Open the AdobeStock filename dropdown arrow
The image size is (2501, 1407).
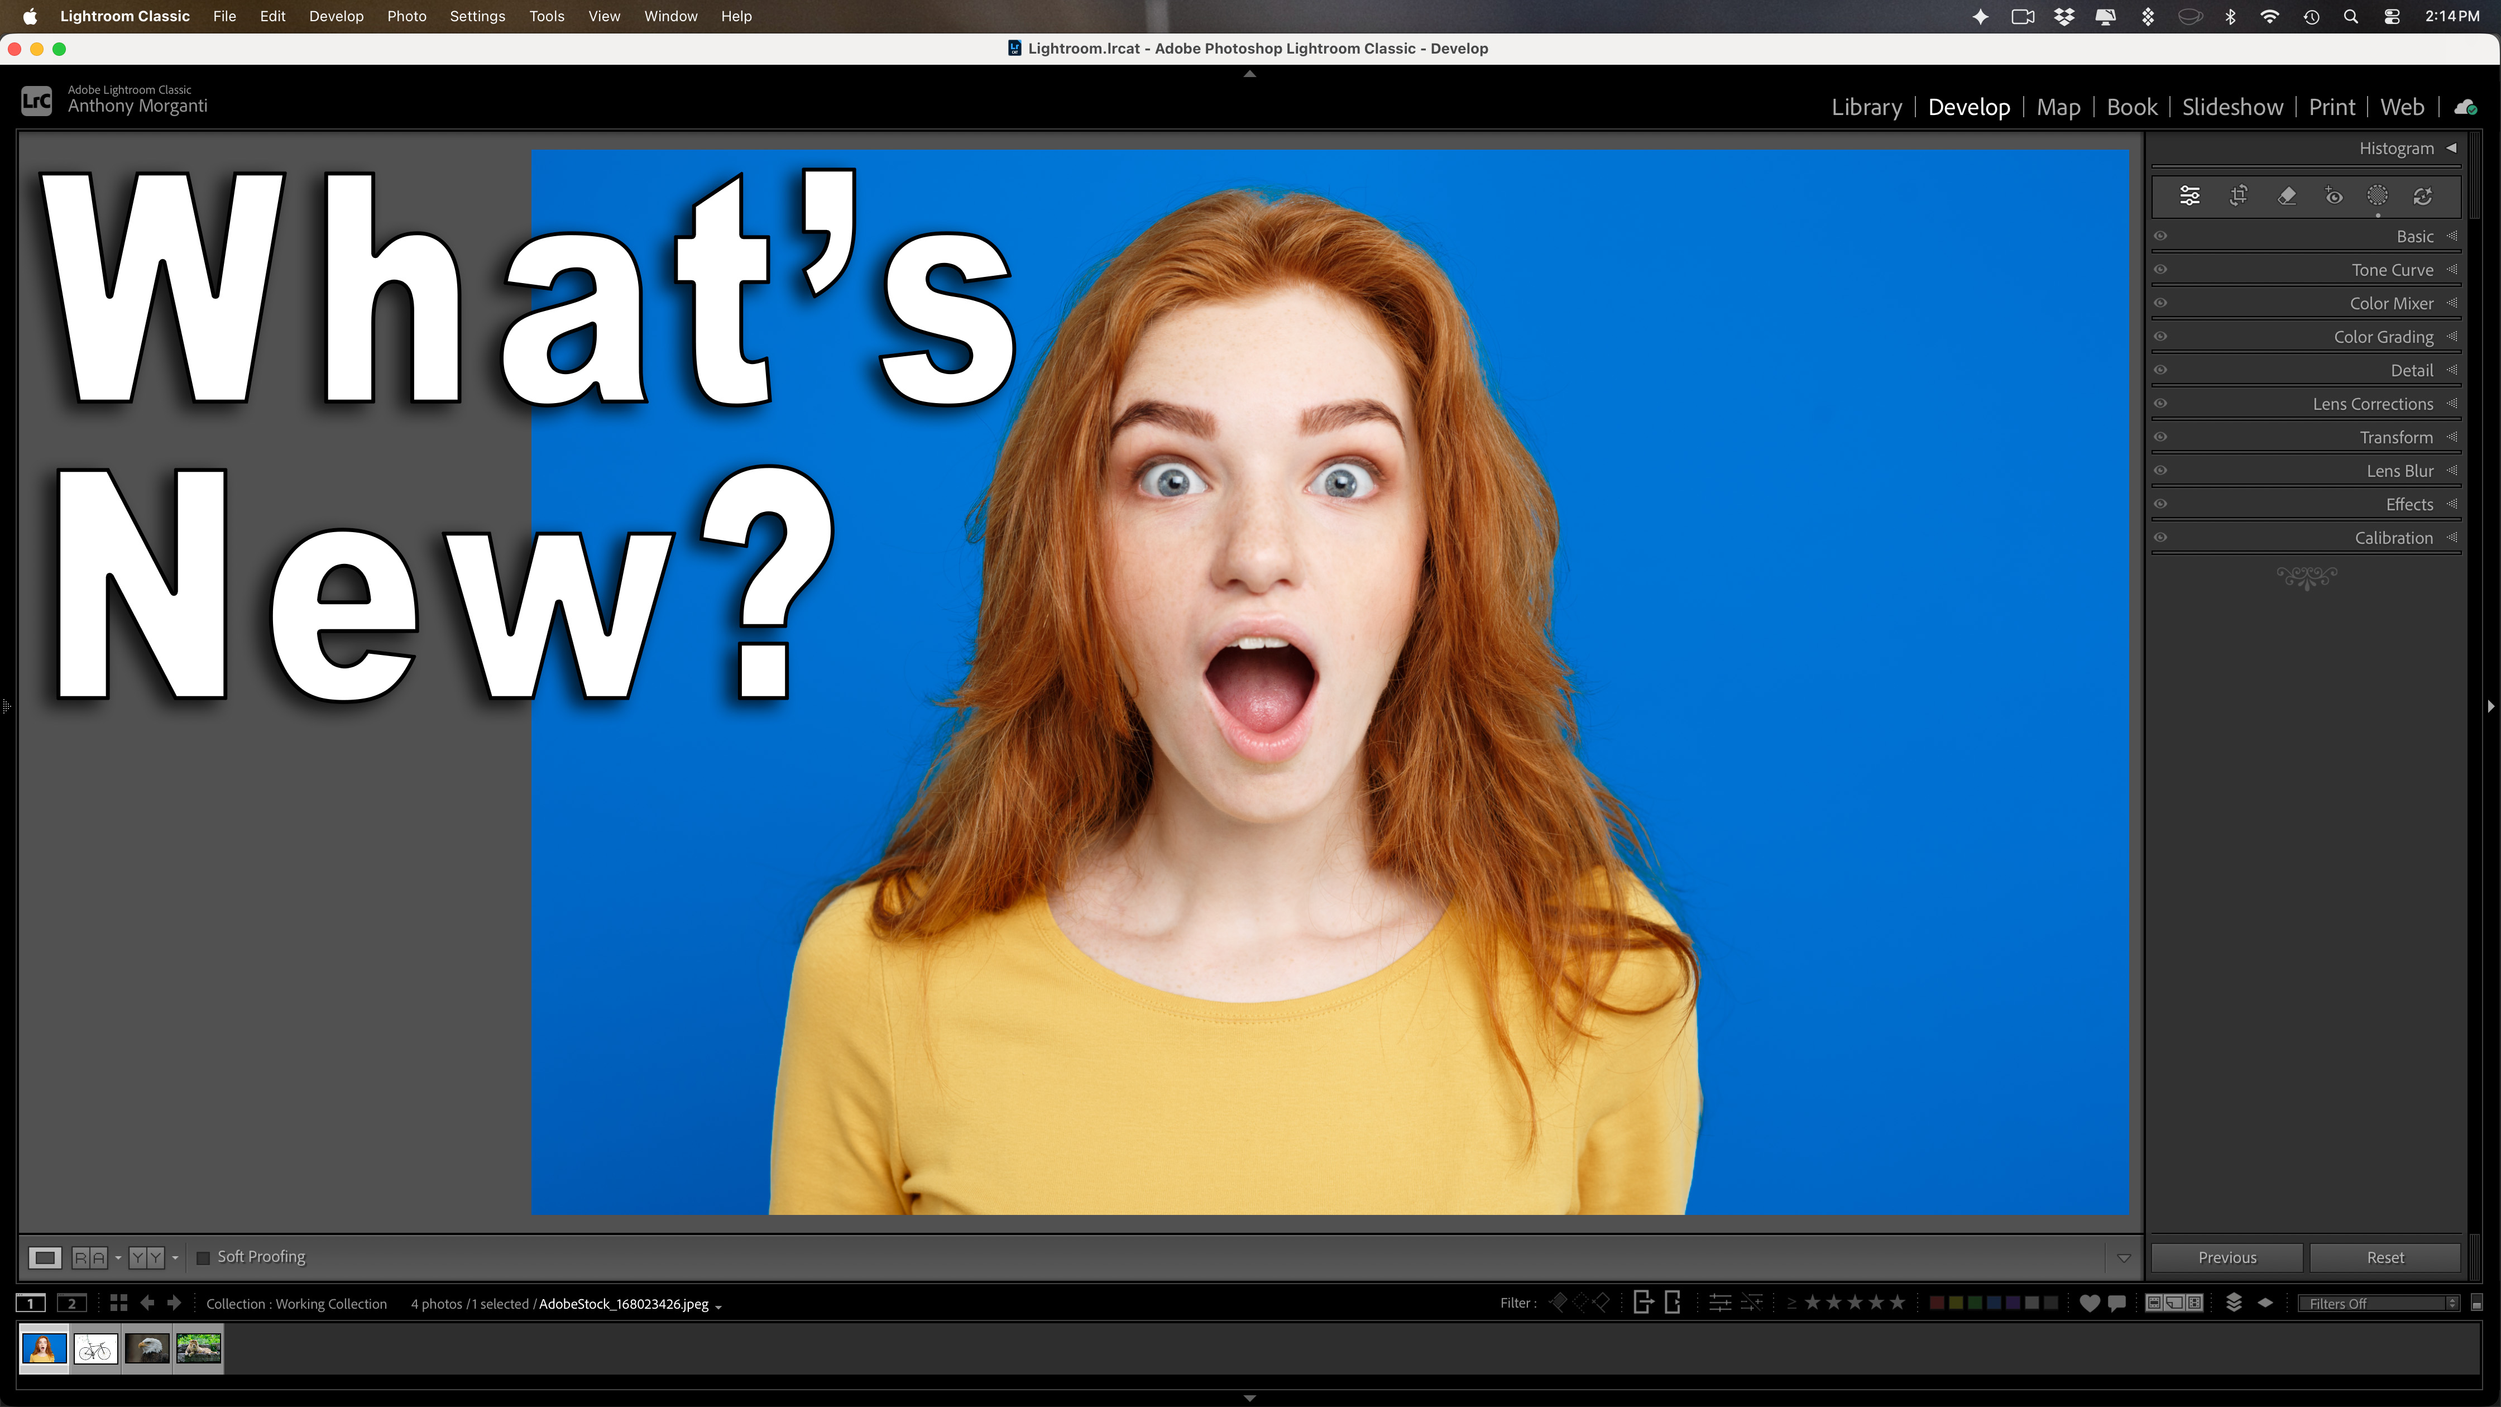point(718,1306)
